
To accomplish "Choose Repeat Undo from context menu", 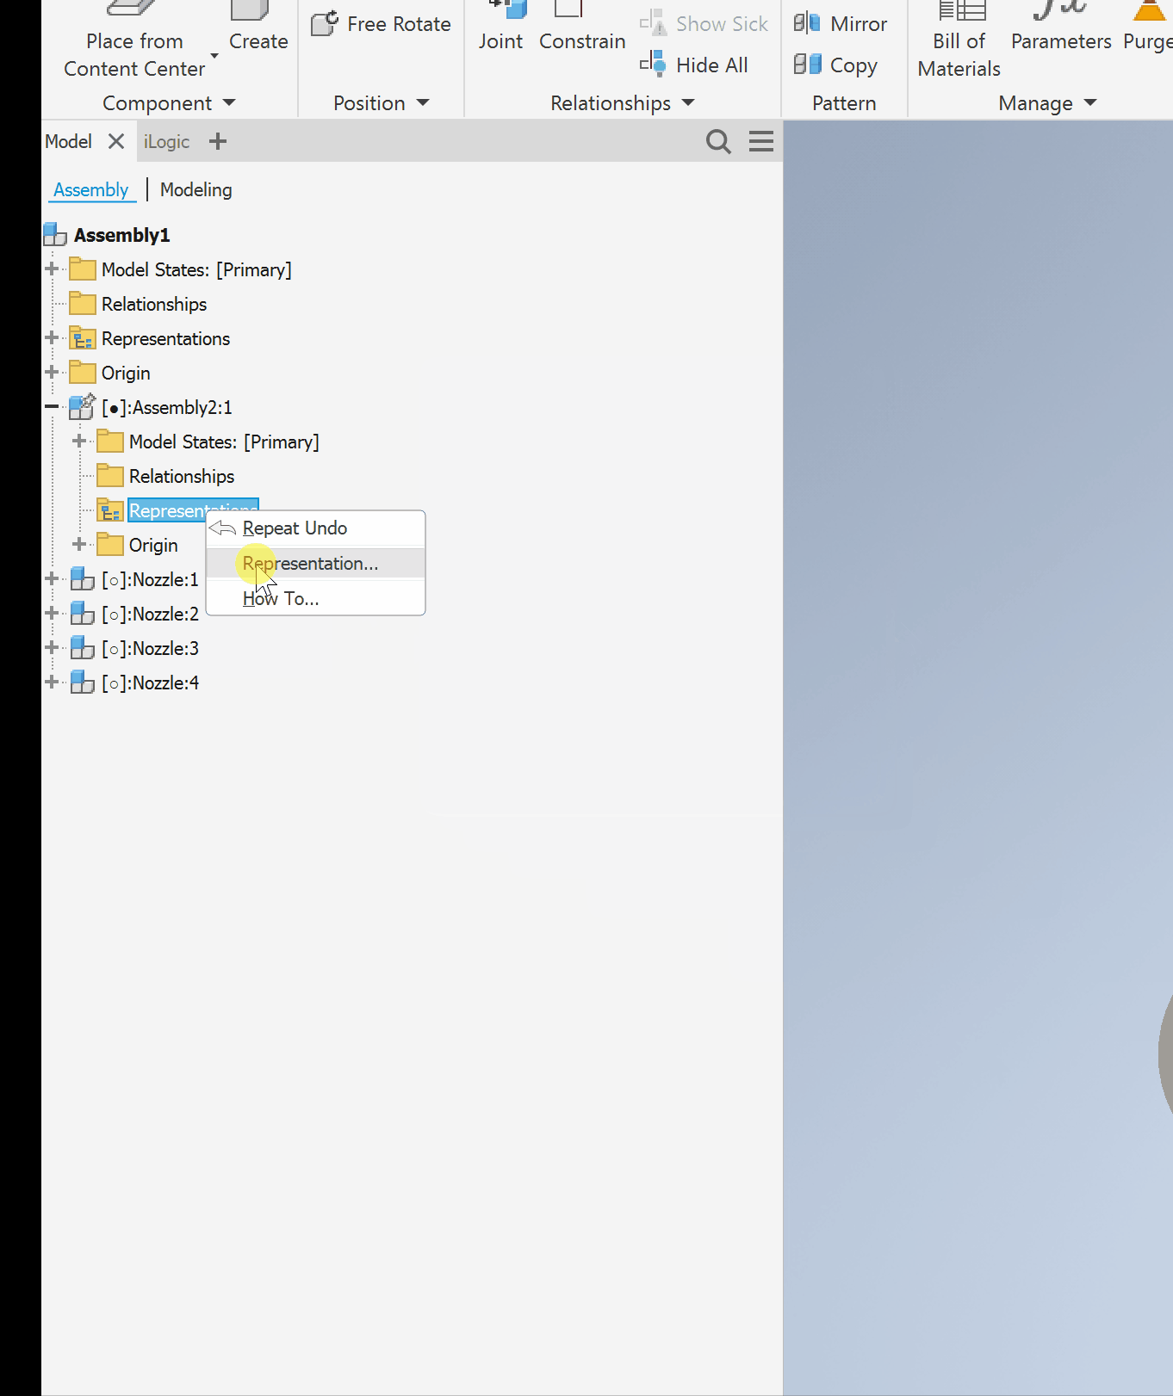I will coord(315,528).
